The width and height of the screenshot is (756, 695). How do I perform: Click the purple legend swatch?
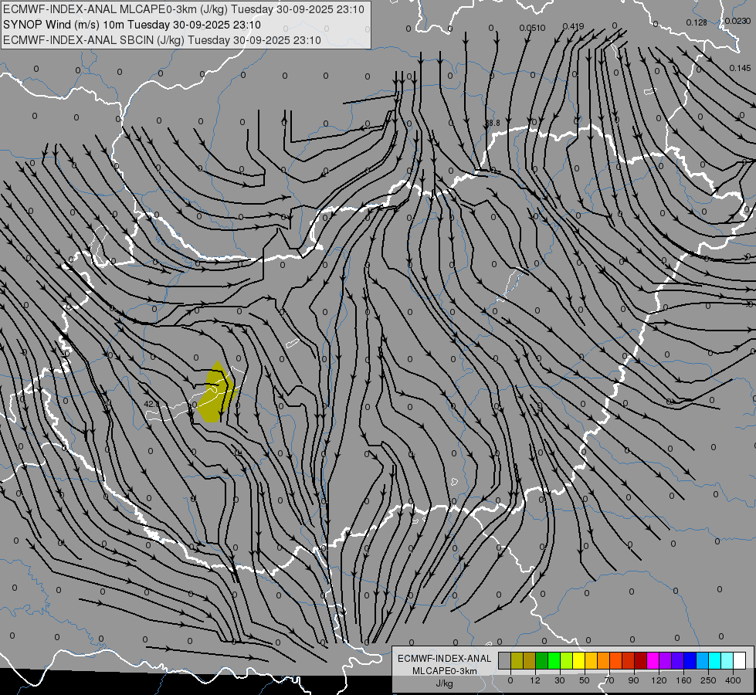[666, 660]
